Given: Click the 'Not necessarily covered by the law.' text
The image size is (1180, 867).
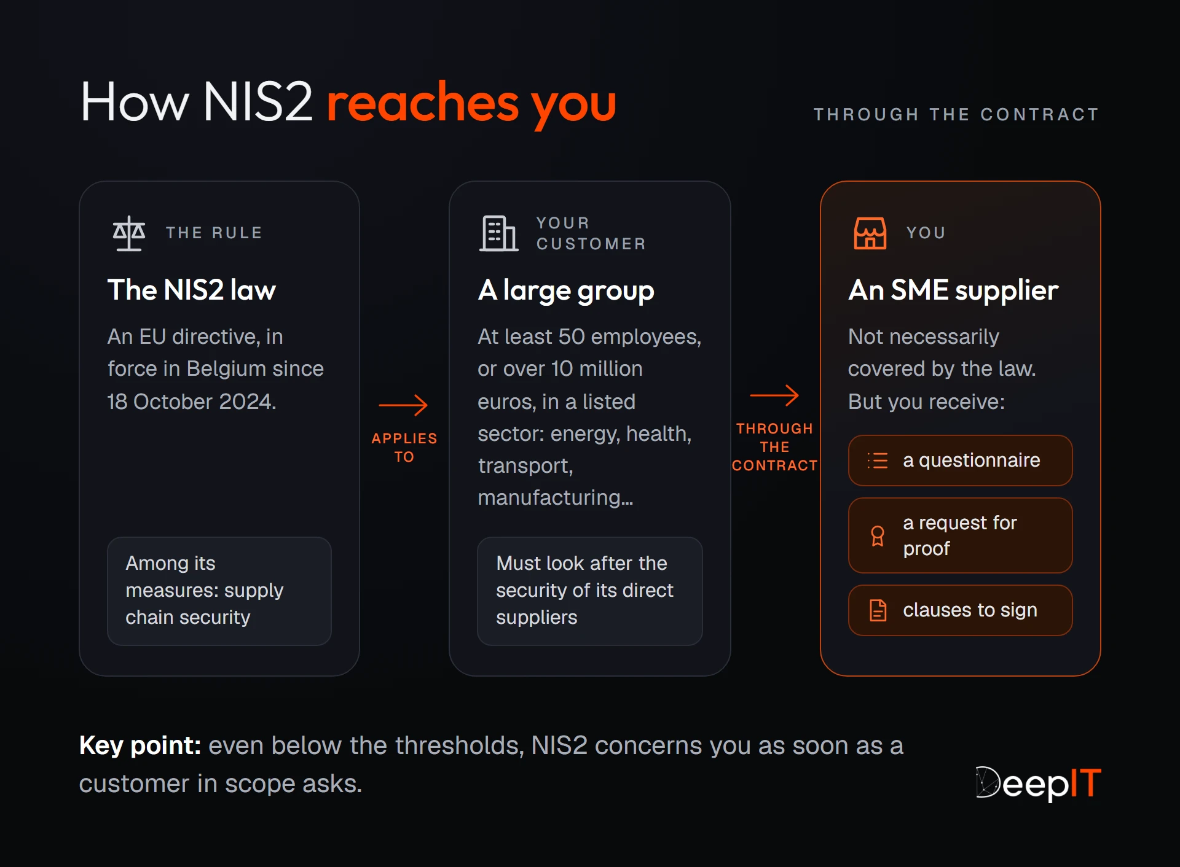Looking at the screenshot, I should tap(942, 352).
